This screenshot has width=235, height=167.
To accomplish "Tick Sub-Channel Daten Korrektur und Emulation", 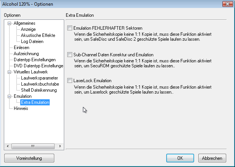I will (x=70, y=55).
